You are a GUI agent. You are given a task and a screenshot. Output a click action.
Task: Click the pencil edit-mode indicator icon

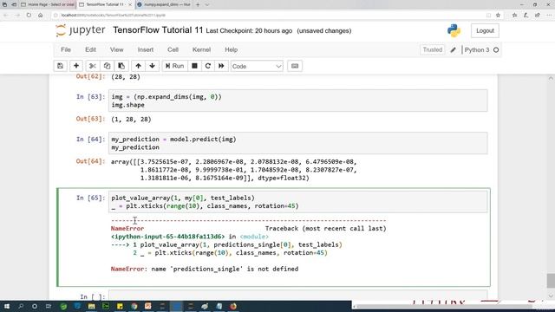click(453, 50)
